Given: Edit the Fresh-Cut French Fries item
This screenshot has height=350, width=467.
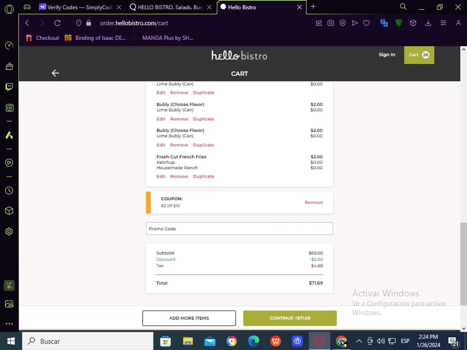Looking at the screenshot, I should point(161,176).
